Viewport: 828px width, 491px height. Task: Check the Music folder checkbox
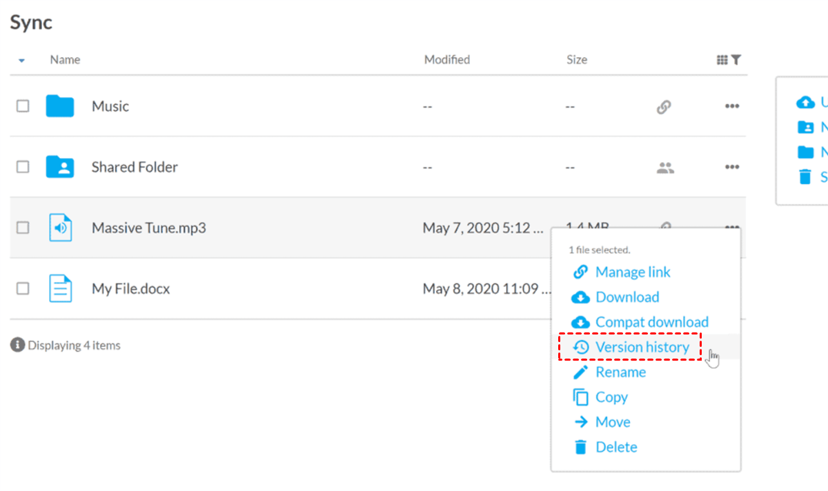[23, 106]
